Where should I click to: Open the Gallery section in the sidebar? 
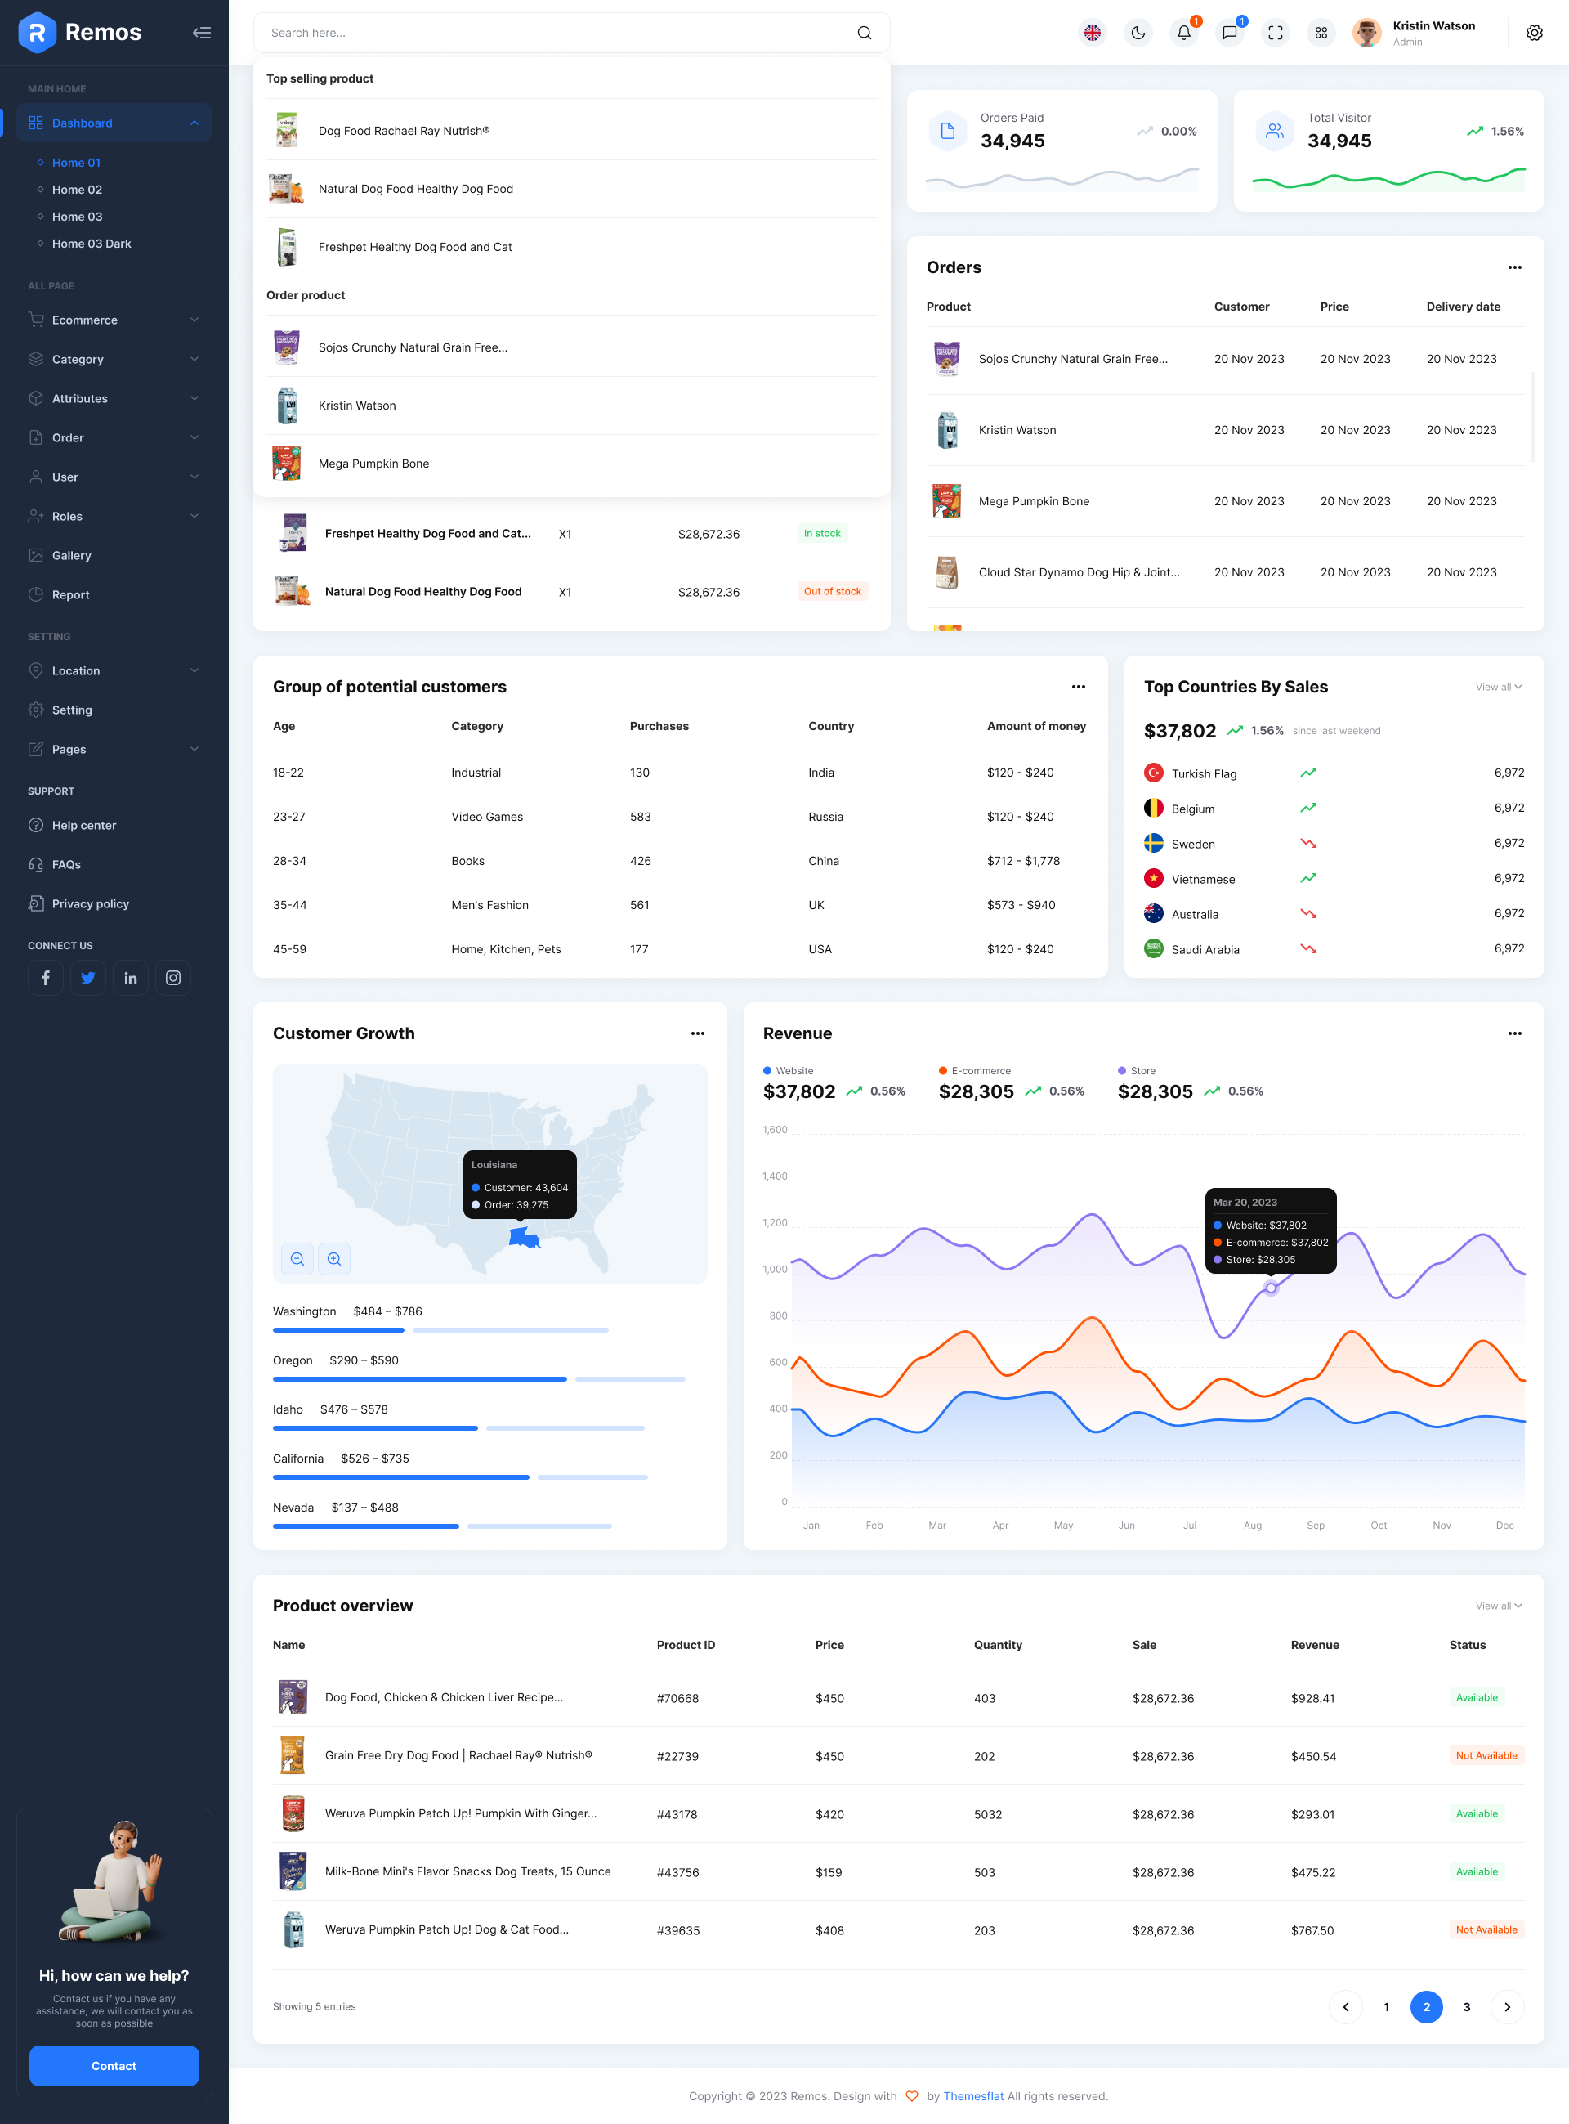(72, 555)
